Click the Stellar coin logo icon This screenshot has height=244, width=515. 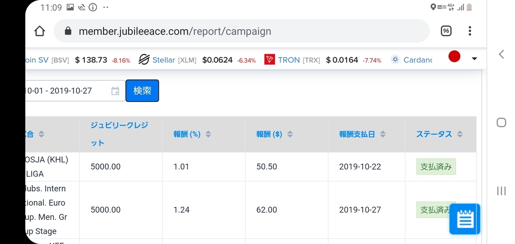pyautogui.click(x=144, y=60)
